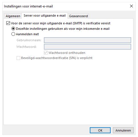Click the dialog title Instellingen voor internet-e-mail

[x=28, y=6]
